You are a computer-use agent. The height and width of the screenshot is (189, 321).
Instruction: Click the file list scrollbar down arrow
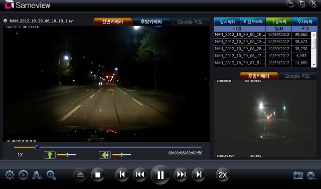coord(314,65)
